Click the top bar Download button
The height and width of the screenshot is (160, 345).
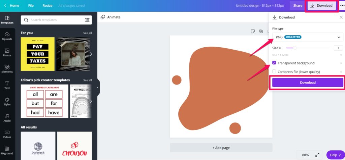click(322, 5)
